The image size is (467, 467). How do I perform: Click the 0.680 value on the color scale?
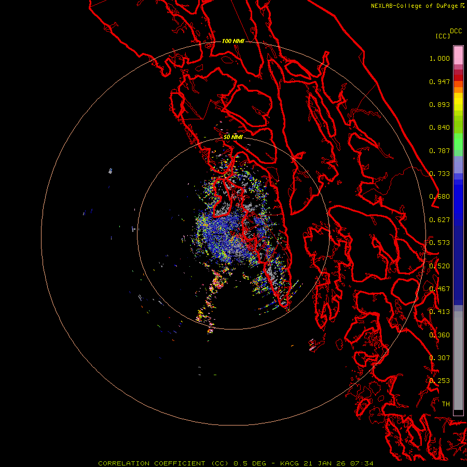(439, 197)
